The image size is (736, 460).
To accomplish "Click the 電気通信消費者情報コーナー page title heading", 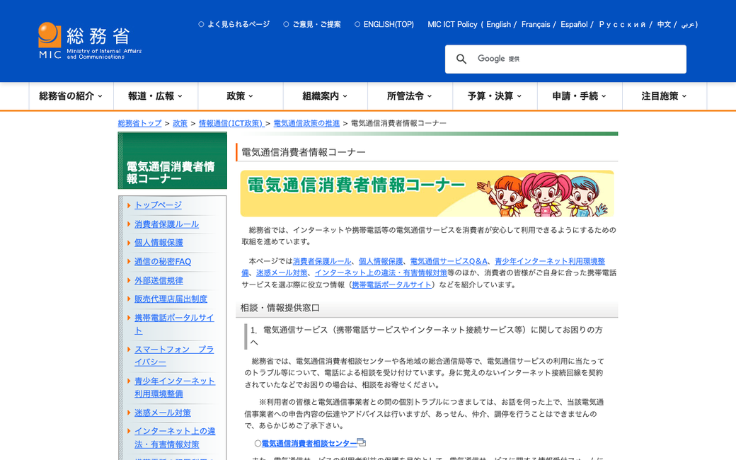I will 303,152.
